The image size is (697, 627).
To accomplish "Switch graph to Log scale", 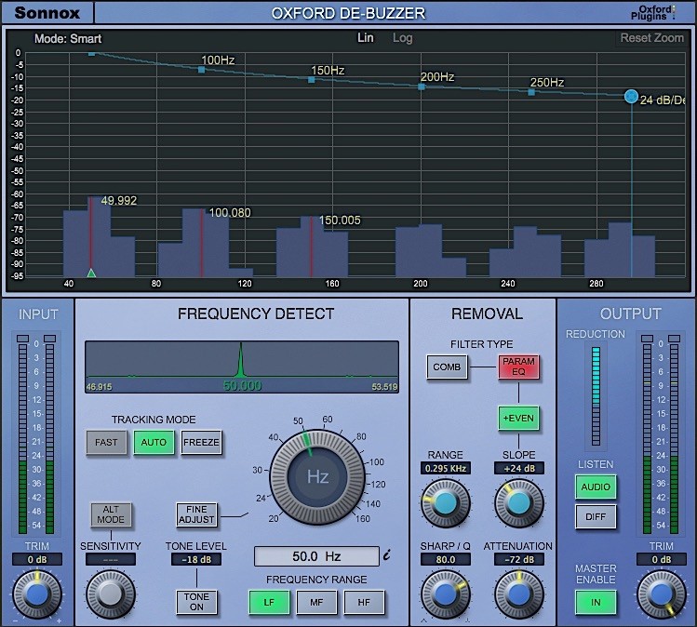I will coord(403,38).
